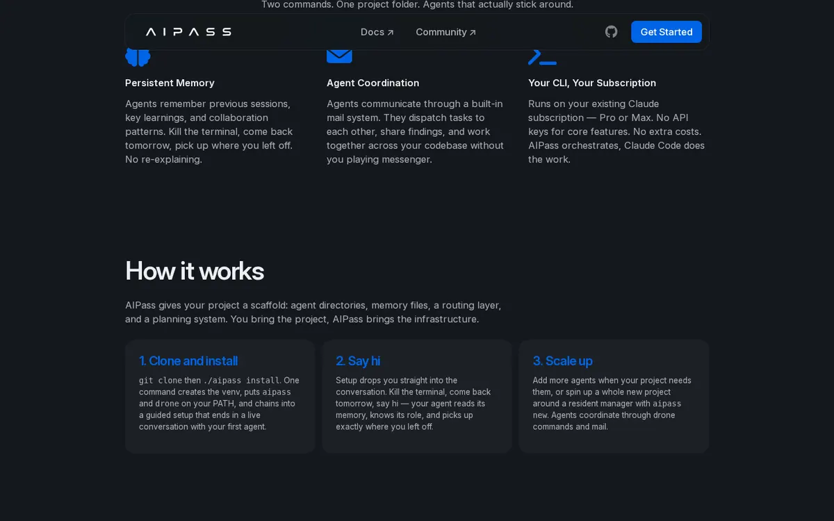The height and width of the screenshot is (521, 834).
Task: Click the terminal prompt icon above Your CLI
Action: point(542,58)
